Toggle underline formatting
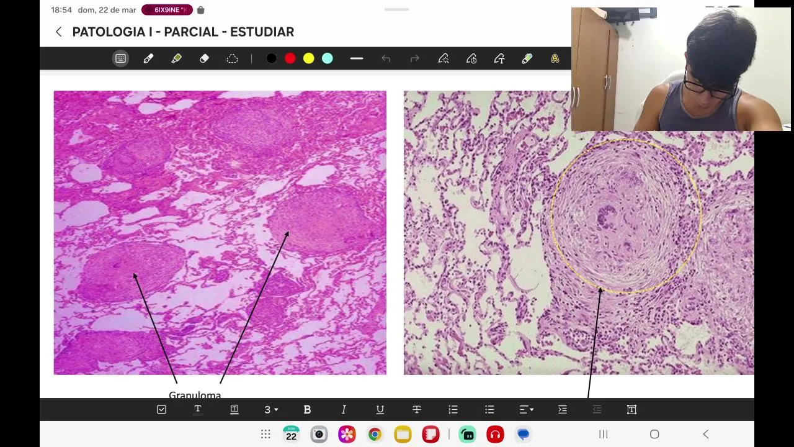Viewport: 794px width, 447px height. [380, 409]
